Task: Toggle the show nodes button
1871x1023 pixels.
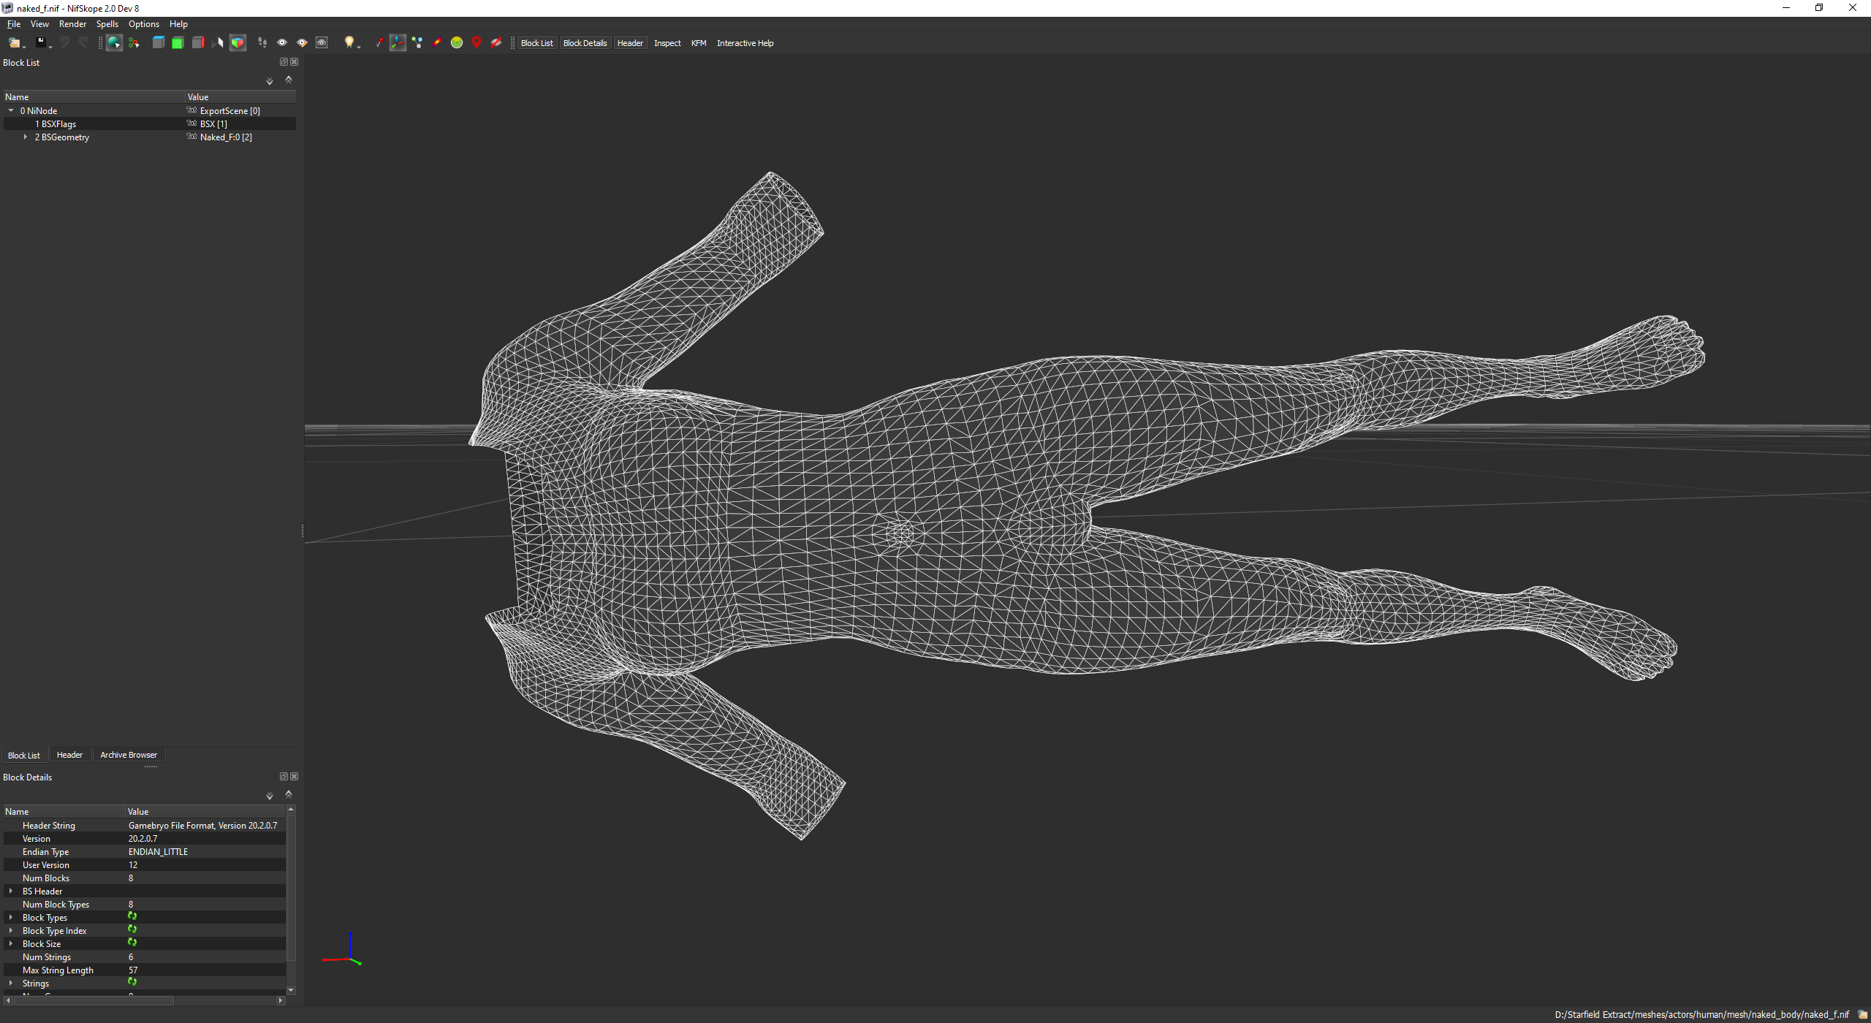Action: click(x=417, y=43)
